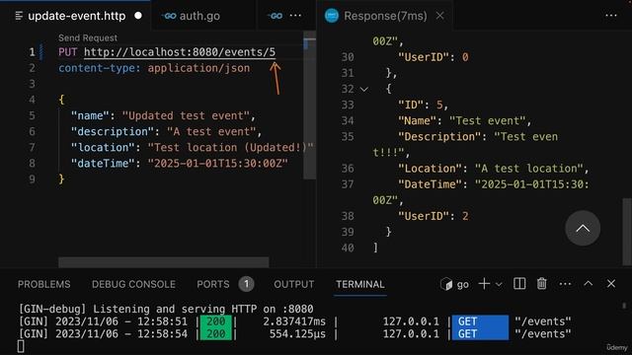Click the 12:58:51 GET log line status 200

tap(215, 321)
